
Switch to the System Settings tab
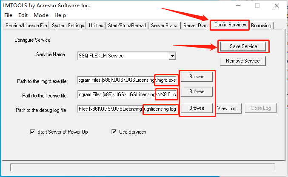[x=68, y=26]
